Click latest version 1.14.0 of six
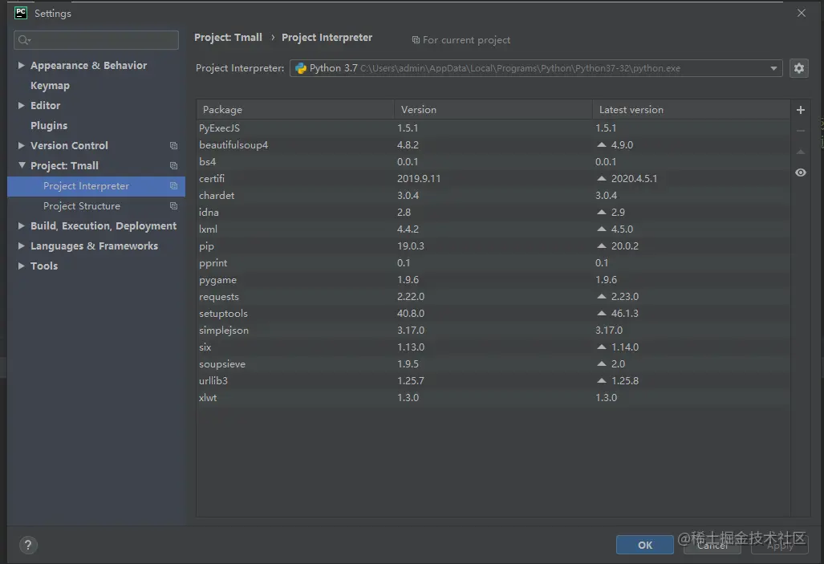The width and height of the screenshot is (824, 564). (x=625, y=347)
